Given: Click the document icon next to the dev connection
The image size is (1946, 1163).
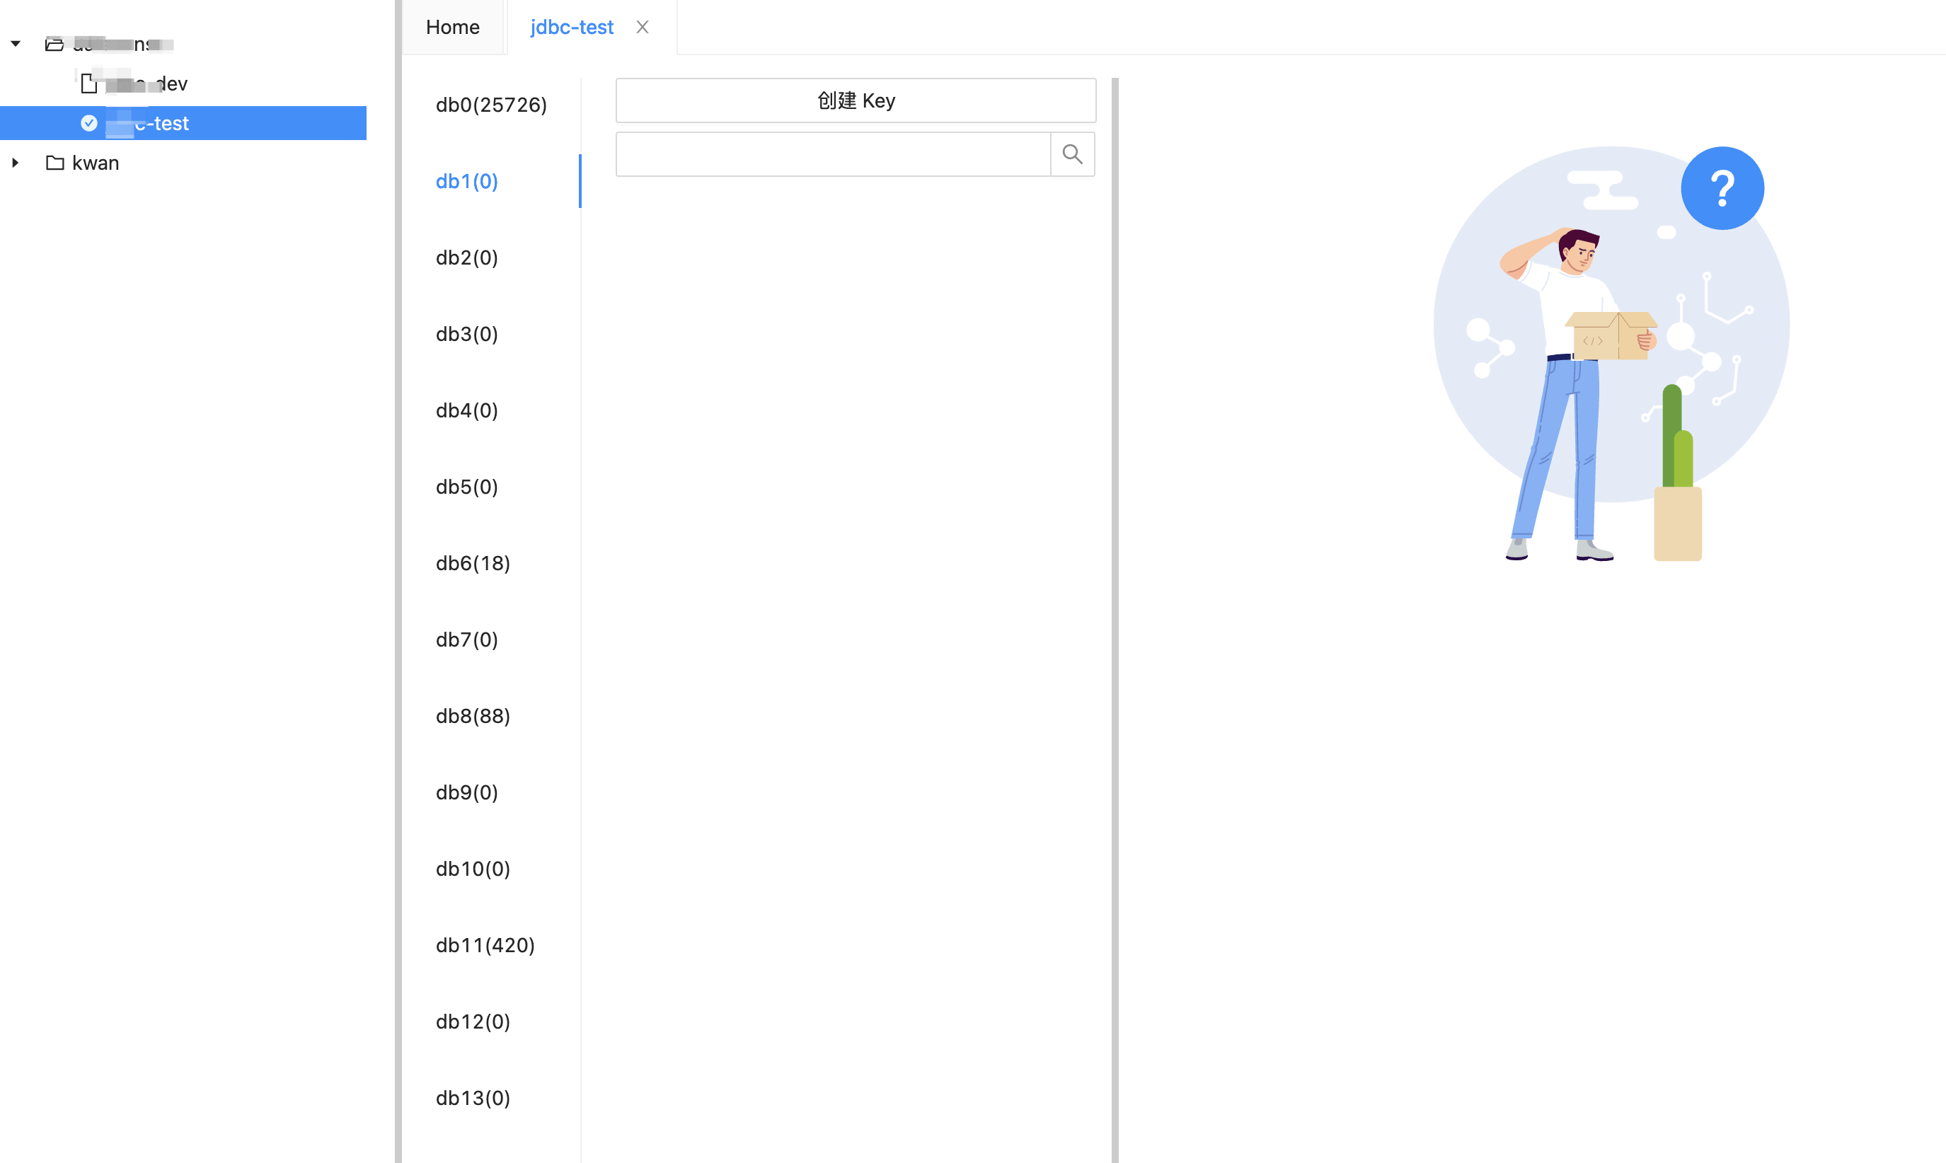Looking at the screenshot, I should point(88,83).
